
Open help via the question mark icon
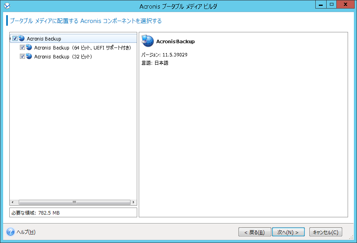coord(11,232)
